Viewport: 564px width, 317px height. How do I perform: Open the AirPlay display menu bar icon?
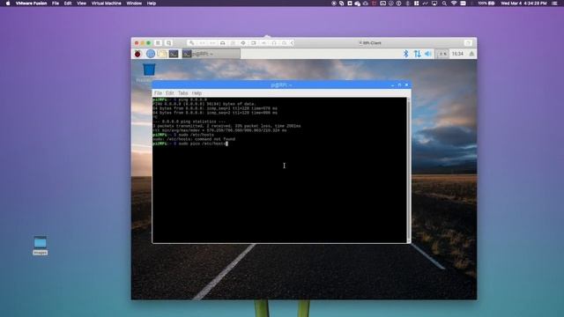(434, 4)
